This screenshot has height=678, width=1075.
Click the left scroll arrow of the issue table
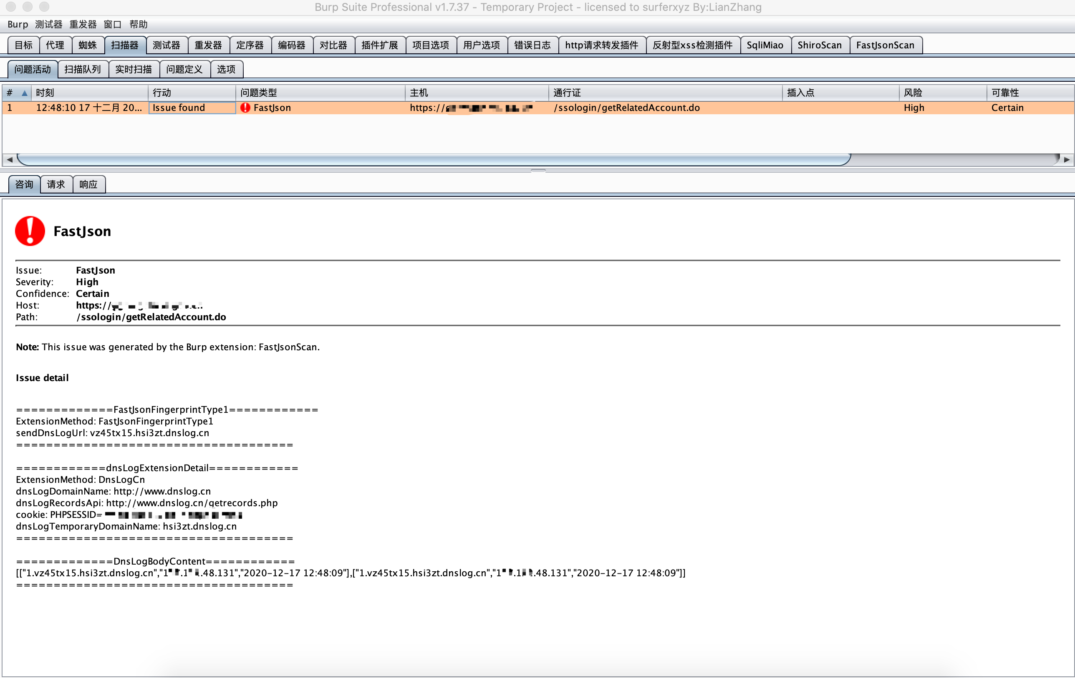(9, 159)
